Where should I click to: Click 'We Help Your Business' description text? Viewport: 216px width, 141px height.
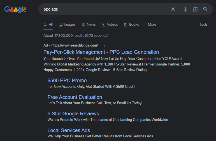tap(100, 136)
